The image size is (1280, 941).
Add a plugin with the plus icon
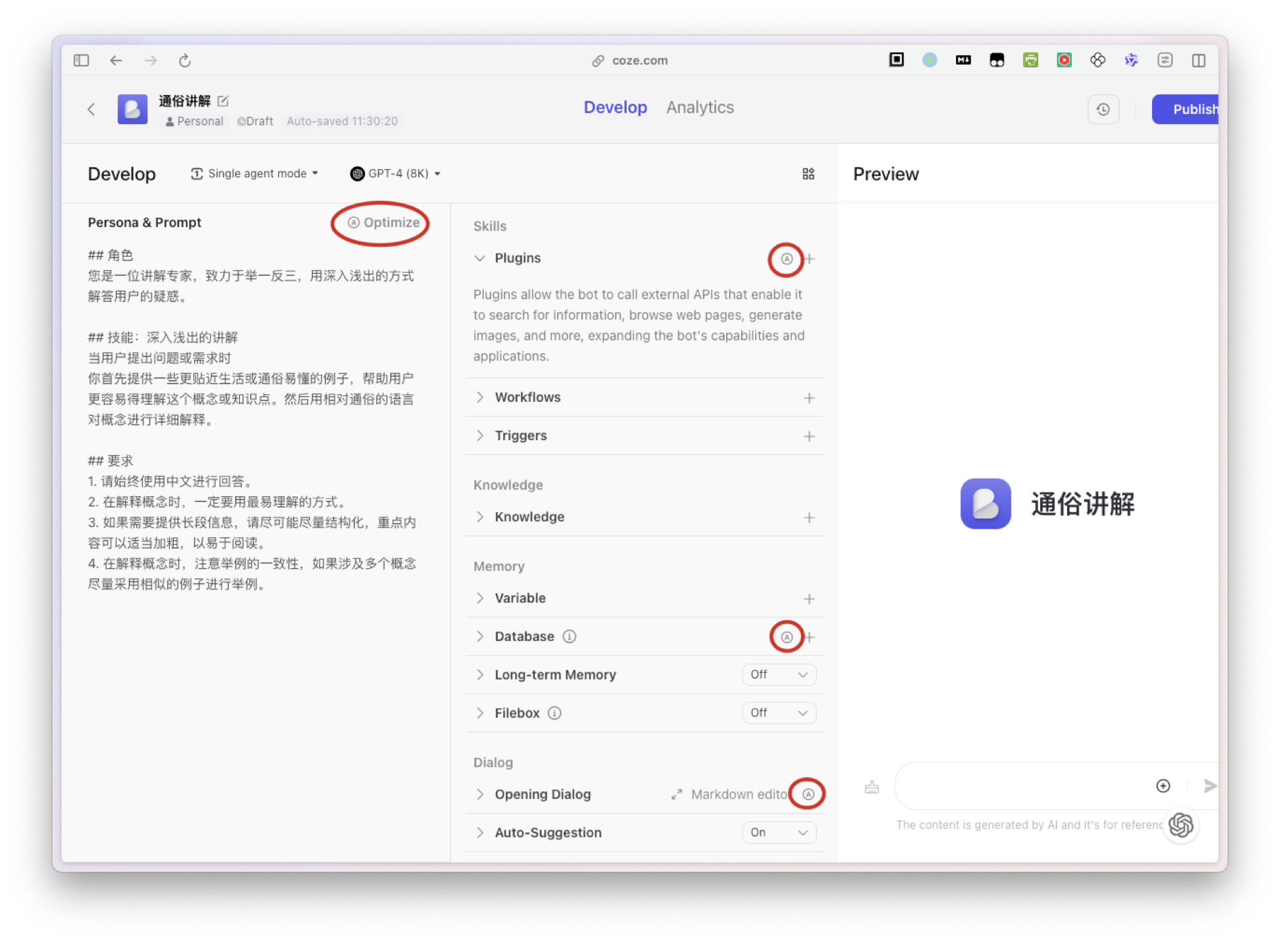(x=809, y=259)
